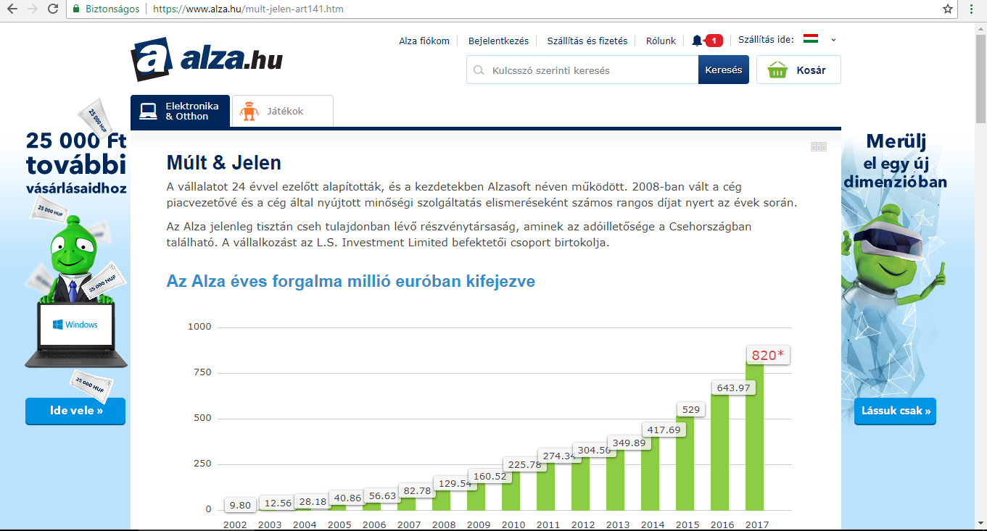Viewport: 987px width, 531px height.
Task: Click the laptop icon on Elektronika tab
Action: (149, 111)
